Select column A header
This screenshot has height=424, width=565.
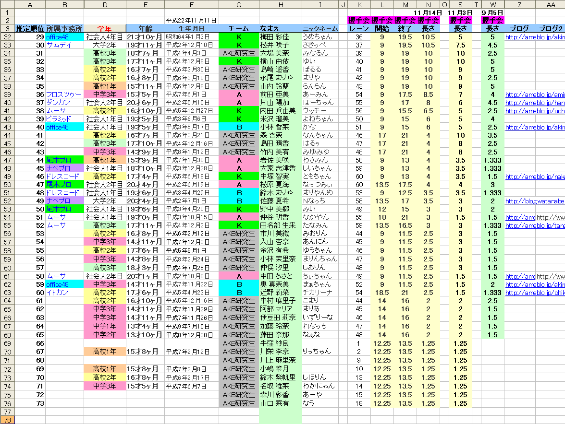click(30, 4)
